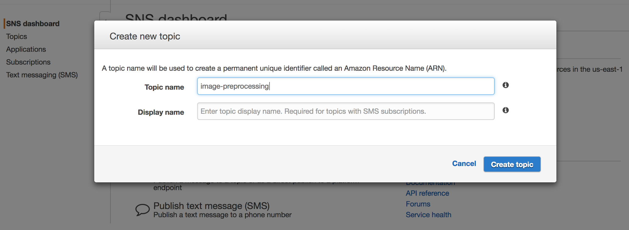The height and width of the screenshot is (230, 629).
Task: Select Subscriptions in the sidebar
Action: pyautogui.click(x=28, y=62)
